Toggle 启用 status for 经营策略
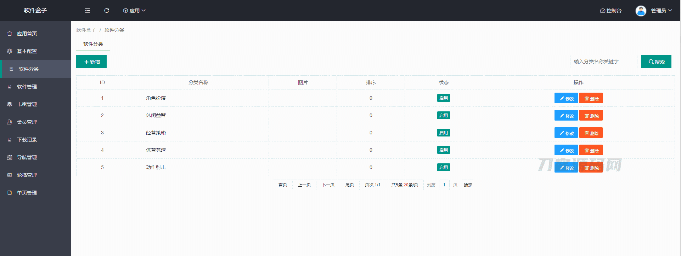This screenshot has width=681, height=256. 444,133
